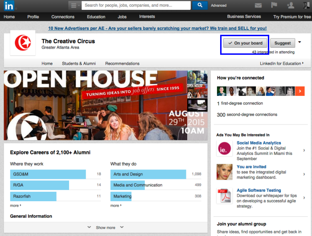Click the Adobe PDF icon for Agile ad
This screenshot has width=312, height=236.
click(x=225, y=196)
